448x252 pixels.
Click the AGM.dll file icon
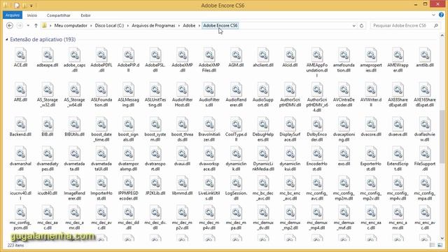coord(236,55)
